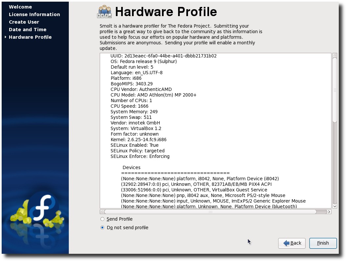
Task: Click the 'Devices' heading in list
Action: 131,167
